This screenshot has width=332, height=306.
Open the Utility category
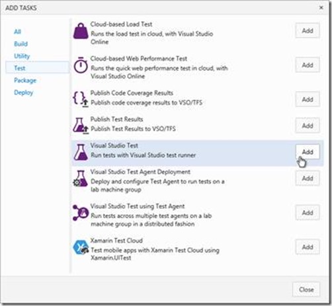22,56
